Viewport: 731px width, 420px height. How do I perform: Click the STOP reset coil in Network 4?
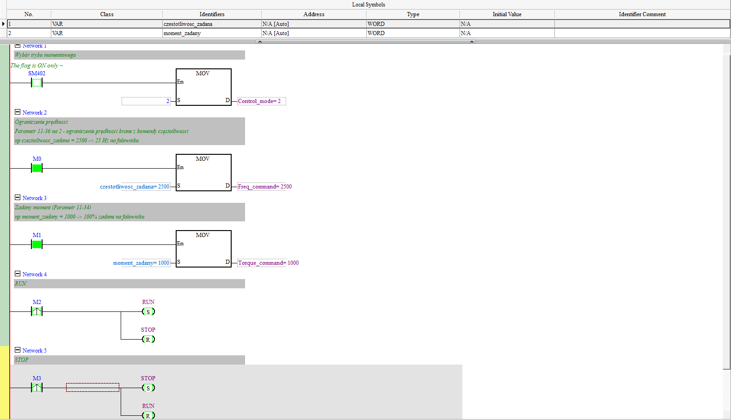click(x=148, y=340)
